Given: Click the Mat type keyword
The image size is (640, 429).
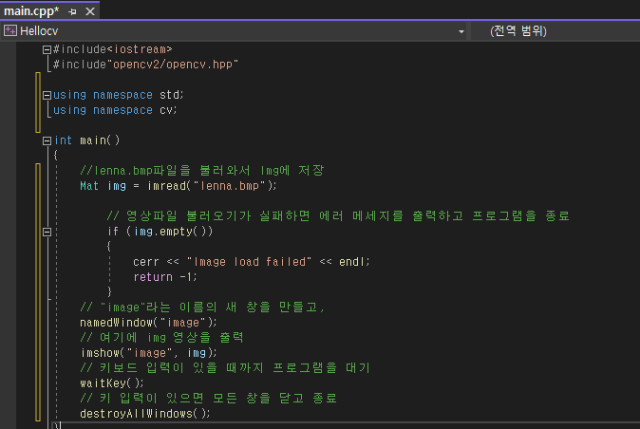Looking at the screenshot, I should point(89,186).
